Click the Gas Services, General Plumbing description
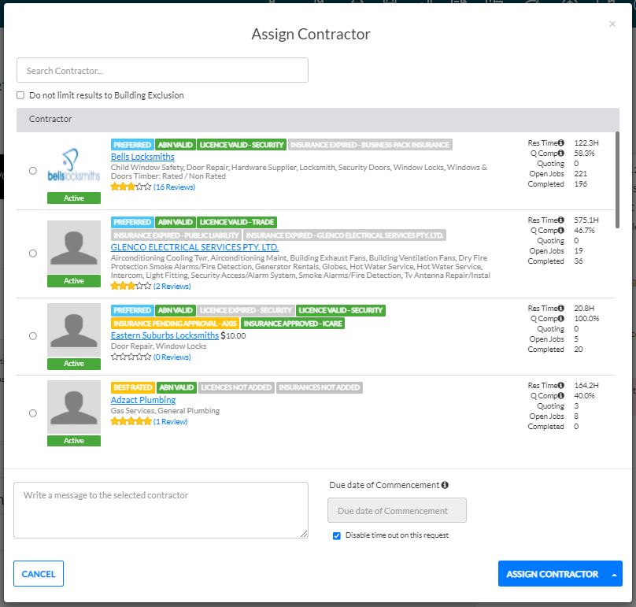636x607 pixels. tap(165, 411)
